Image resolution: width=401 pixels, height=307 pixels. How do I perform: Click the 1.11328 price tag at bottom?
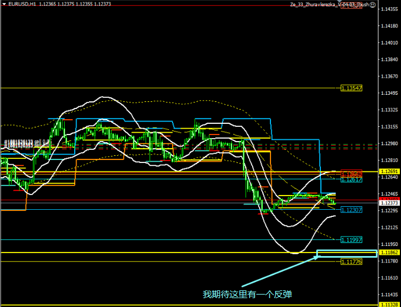[389, 304]
